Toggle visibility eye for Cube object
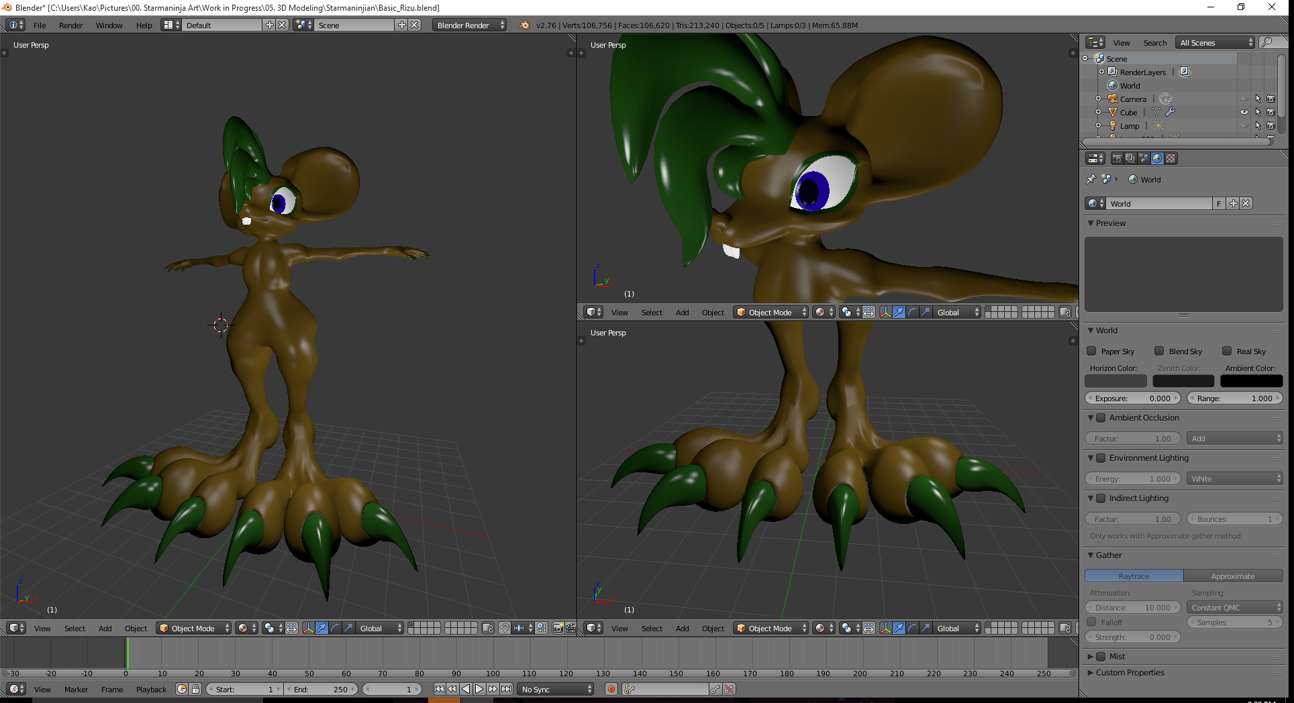 (1244, 112)
